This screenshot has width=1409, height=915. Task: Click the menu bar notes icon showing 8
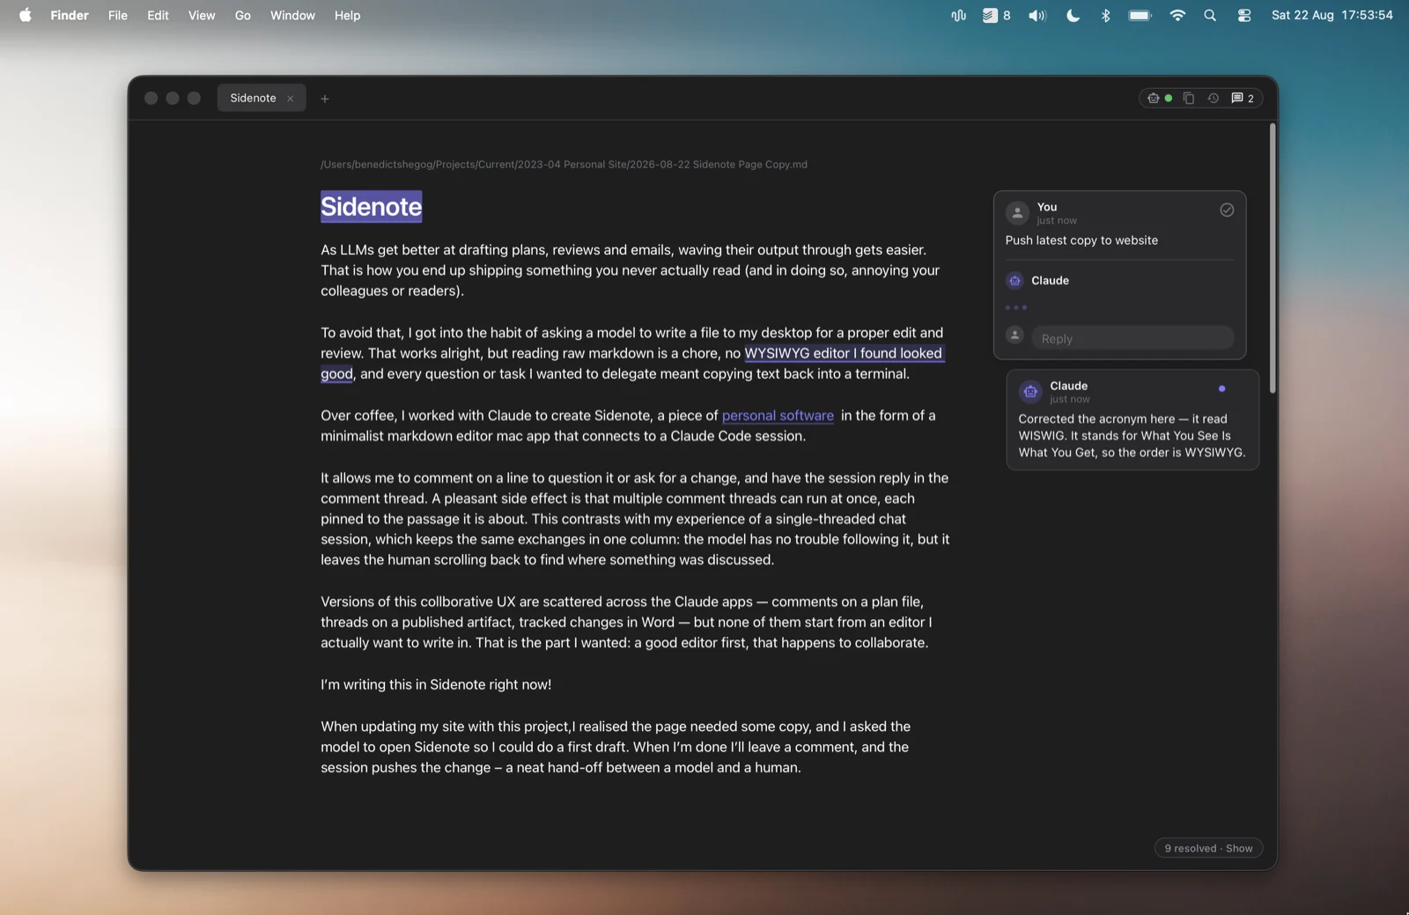point(996,15)
